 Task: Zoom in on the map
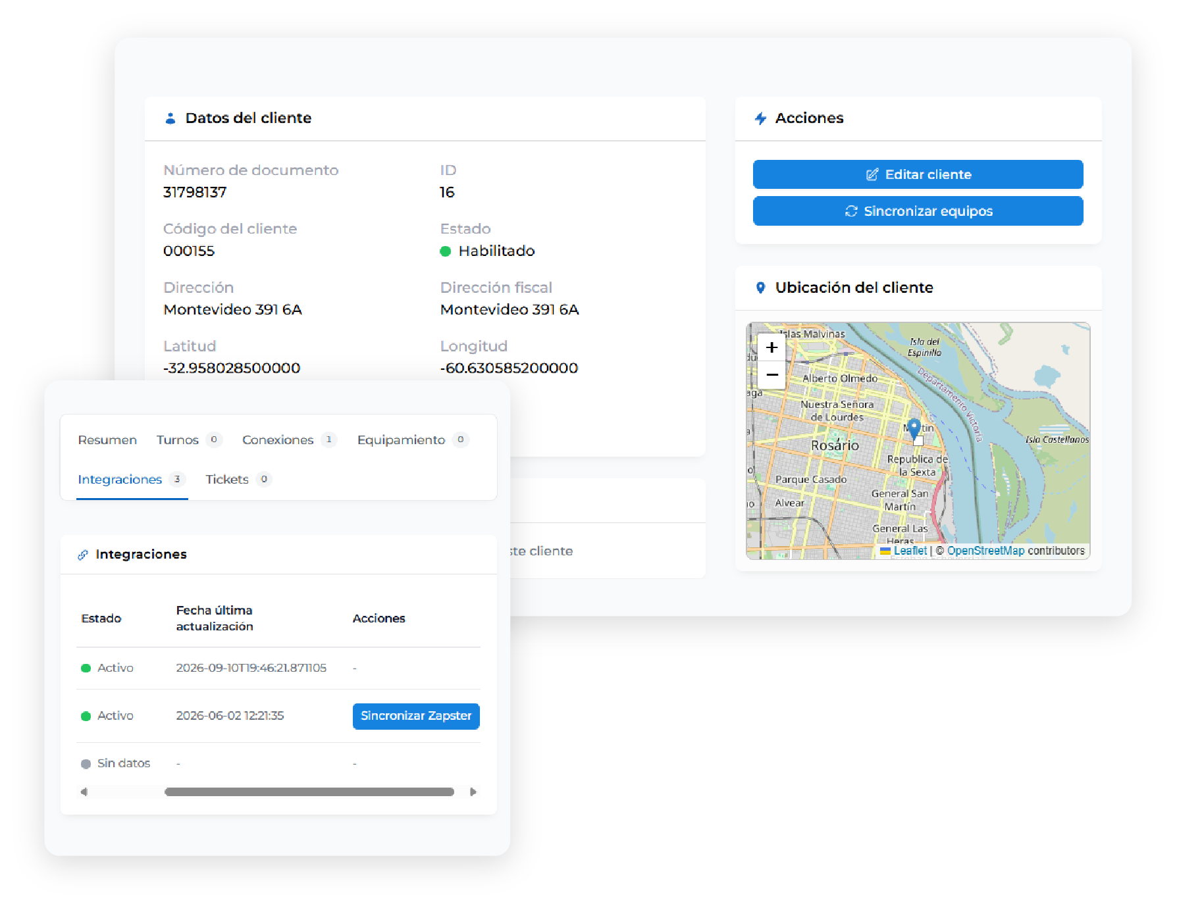772,347
